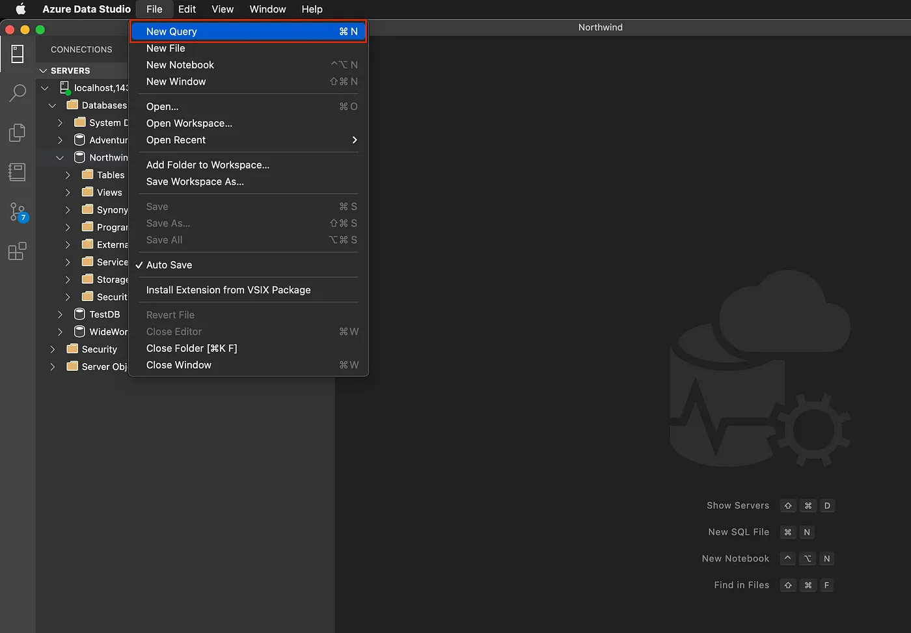The height and width of the screenshot is (633, 911).
Task: Open the Search view icon
Action: (18, 93)
